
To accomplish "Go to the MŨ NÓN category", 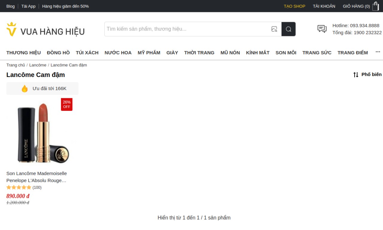I will point(230,53).
